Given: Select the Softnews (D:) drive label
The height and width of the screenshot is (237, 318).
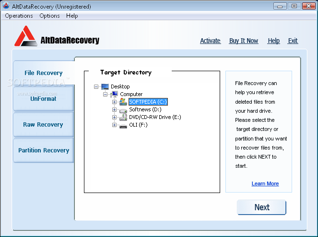Looking at the screenshot, I should pos(145,109).
